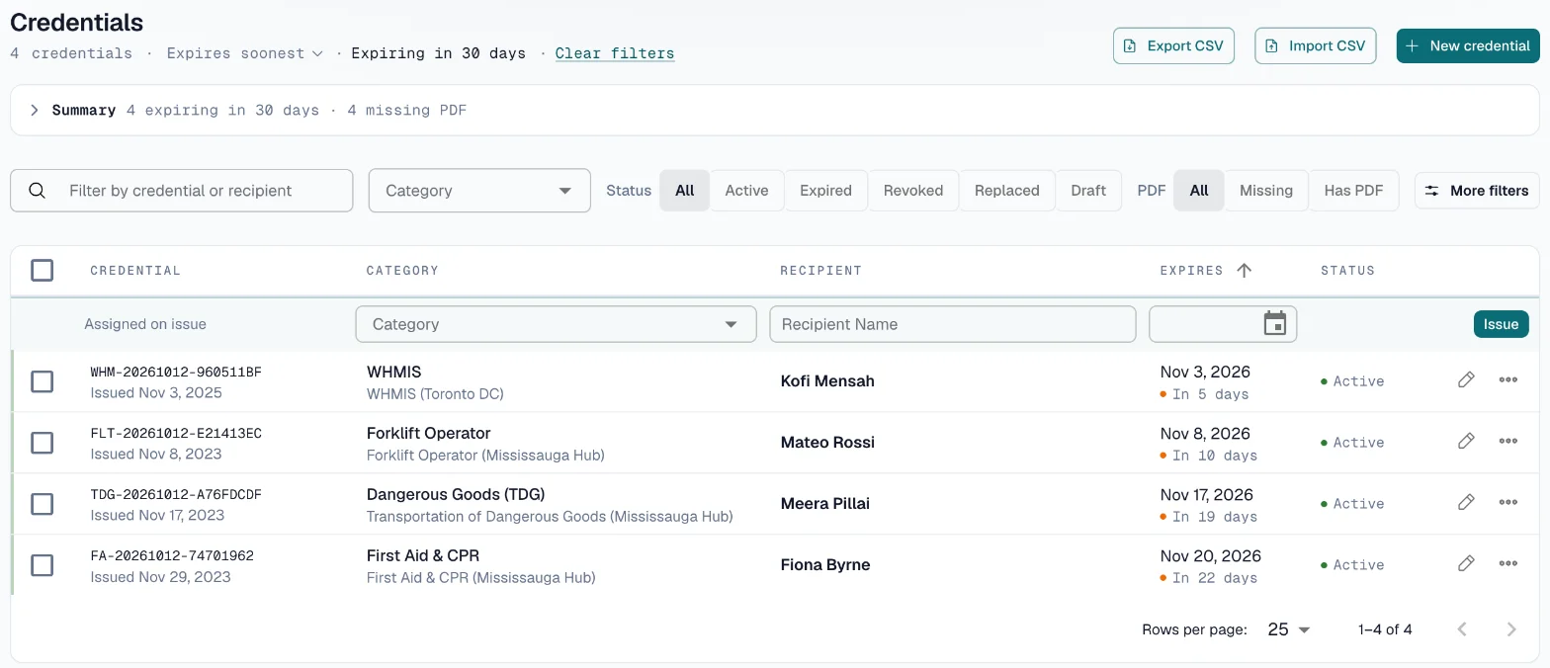This screenshot has width=1550, height=668.
Task: Filter by Has PDF
Action: pyautogui.click(x=1353, y=191)
